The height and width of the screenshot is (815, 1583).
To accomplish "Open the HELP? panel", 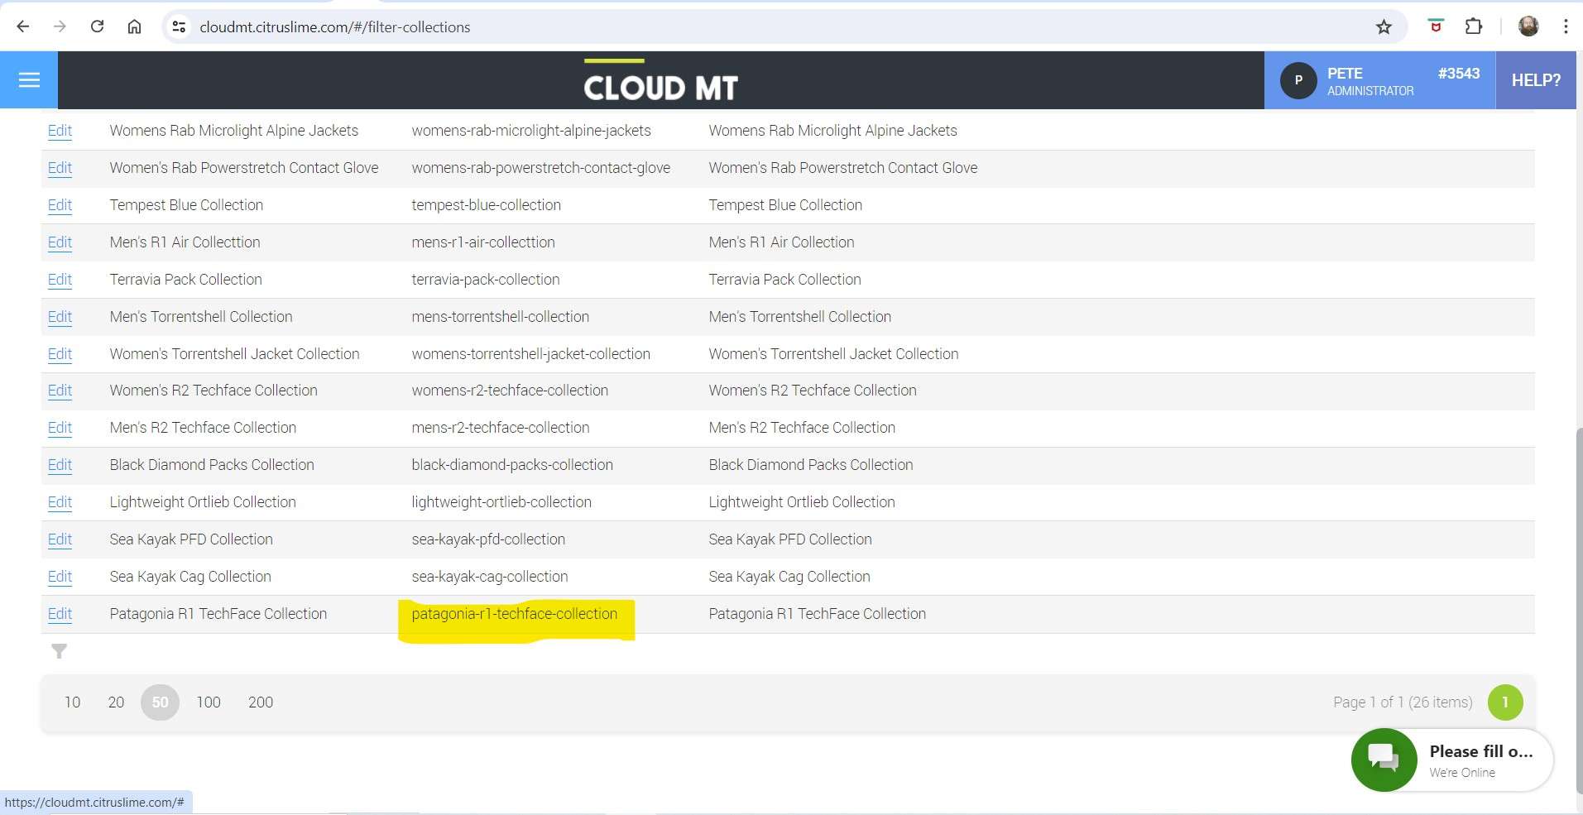I will click(x=1536, y=80).
